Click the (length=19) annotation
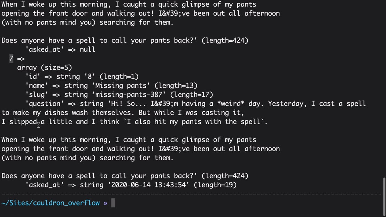This screenshot has height=217, width=386. tap(215, 185)
